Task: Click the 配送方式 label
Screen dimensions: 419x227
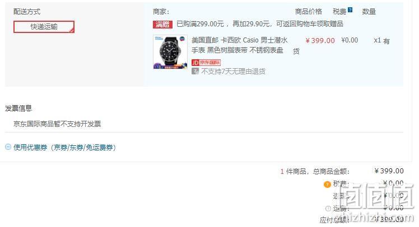Action: pyautogui.click(x=27, y=12)
